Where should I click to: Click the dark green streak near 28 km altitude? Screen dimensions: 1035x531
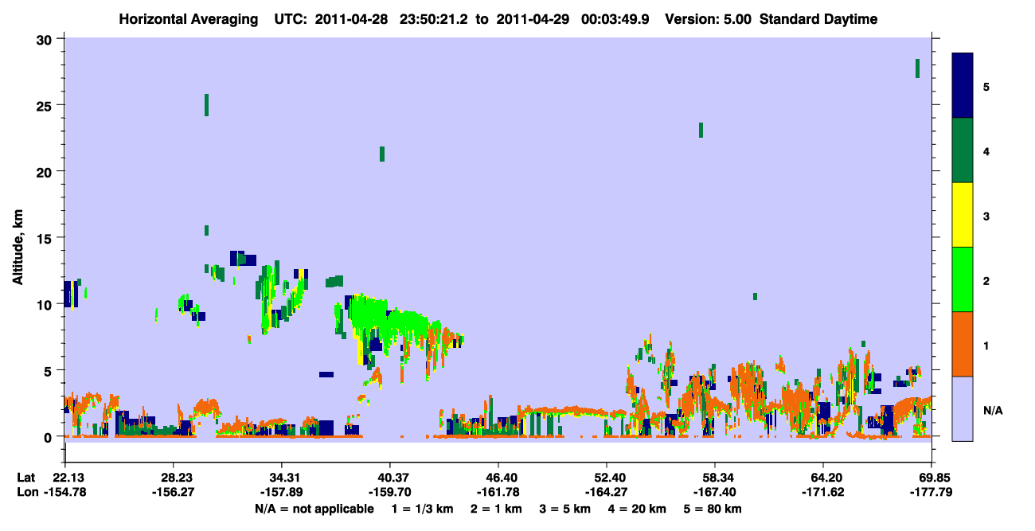click(x=918, y=68)
